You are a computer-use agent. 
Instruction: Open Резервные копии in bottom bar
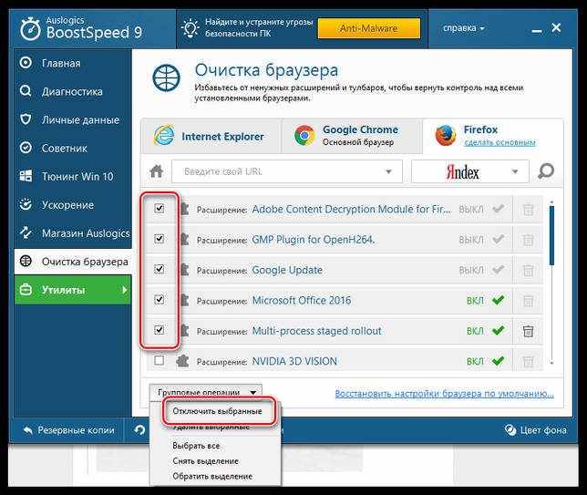coord(69,430)
